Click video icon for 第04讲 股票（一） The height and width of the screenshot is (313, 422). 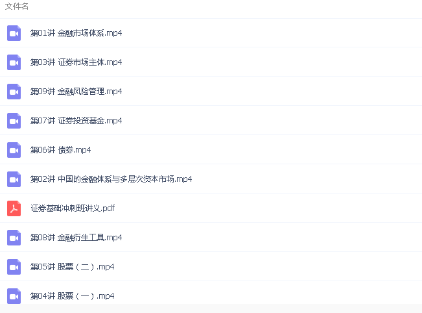tap(14, 296)
